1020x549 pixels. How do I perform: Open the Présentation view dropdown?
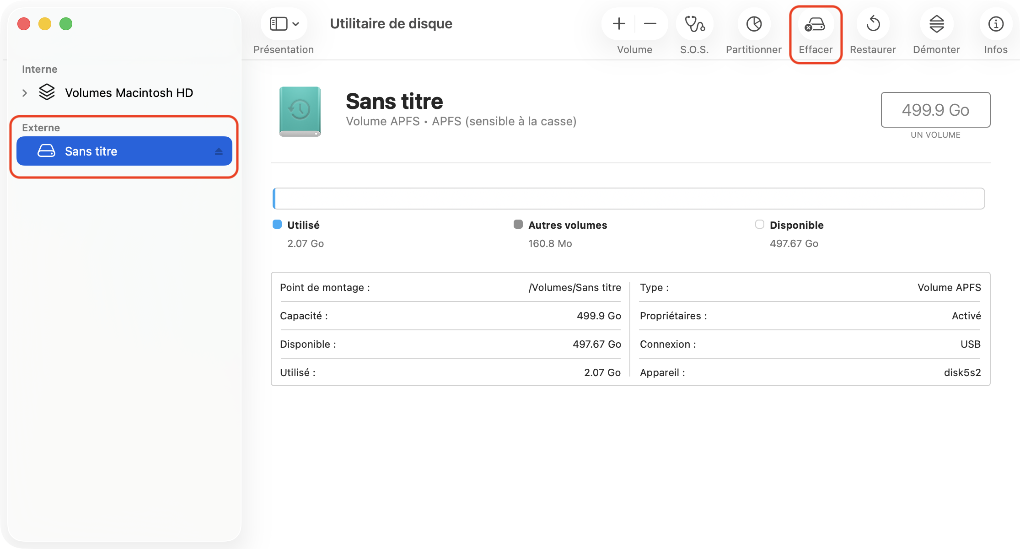click(284, 24)
